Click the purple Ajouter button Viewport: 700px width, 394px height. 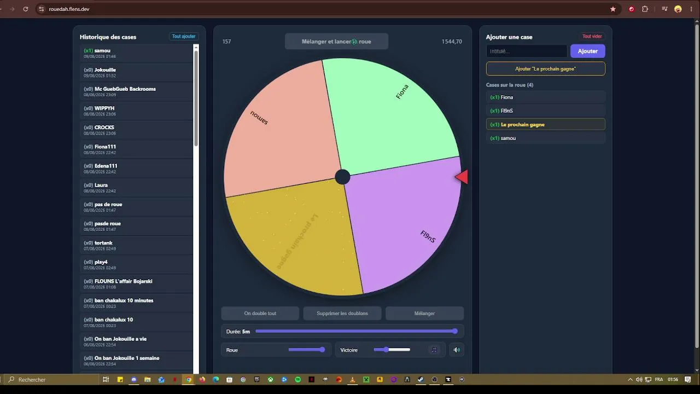click(x=588, y=51)
